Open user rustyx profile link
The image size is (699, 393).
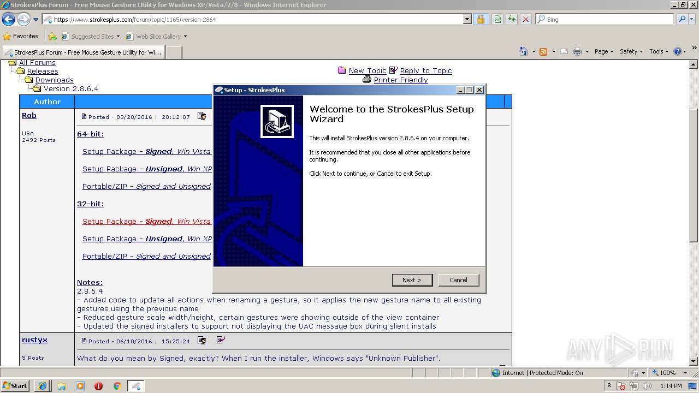34,340
